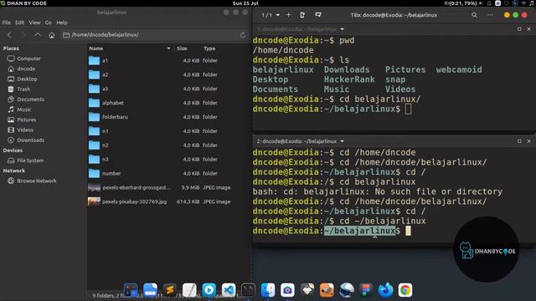Screen dimensions: 536x301
Task: Close terminal pane 2
Action: click(528, 141)
